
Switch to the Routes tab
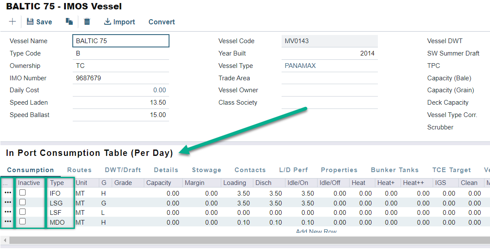pos(79,170)
